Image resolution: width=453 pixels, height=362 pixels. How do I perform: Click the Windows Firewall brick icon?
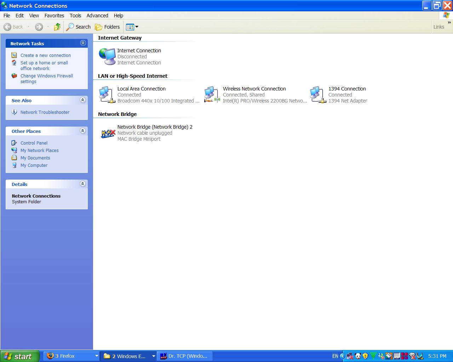point(14,76)
